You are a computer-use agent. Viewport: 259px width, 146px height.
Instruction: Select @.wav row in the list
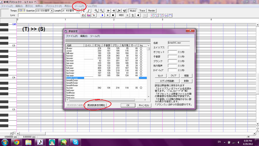pos(106,48)
